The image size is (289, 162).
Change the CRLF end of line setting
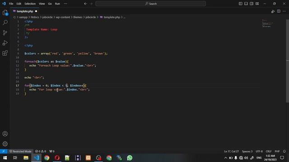(x=269, y=151)
